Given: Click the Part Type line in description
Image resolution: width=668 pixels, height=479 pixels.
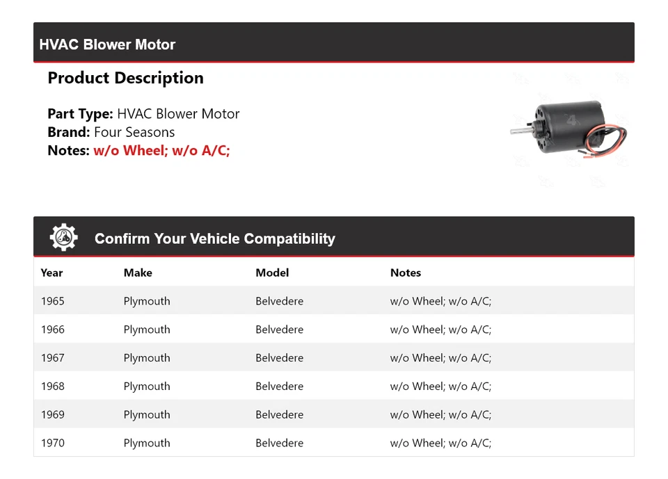Looking at the screenshot, I should point(143,114).
